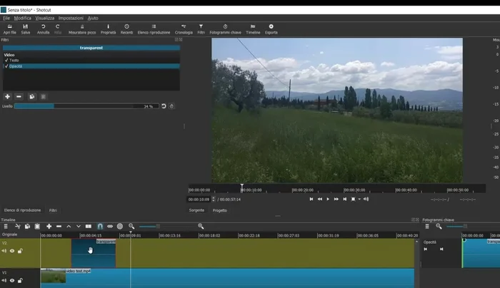
Task: Toggle timeline snapping magnet
Action: point(100,226)
